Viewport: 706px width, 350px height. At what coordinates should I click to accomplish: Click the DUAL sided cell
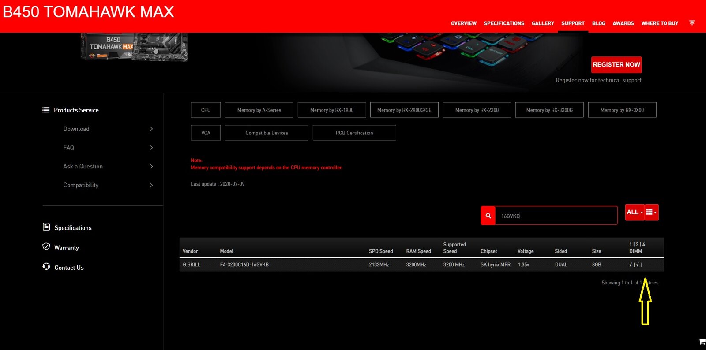[561, 264]
